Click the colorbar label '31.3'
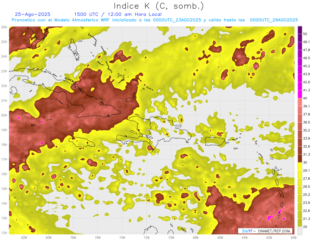This screenshot has height=241, width=312. click(x=307, y=154)
